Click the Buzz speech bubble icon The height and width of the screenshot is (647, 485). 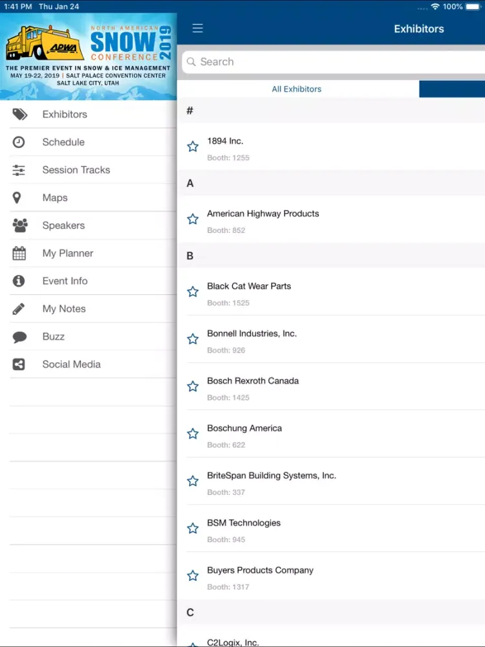point(19,336)
